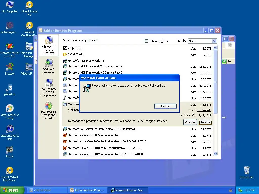Launch Mypal browser desktop icon

tap(10, 152)
